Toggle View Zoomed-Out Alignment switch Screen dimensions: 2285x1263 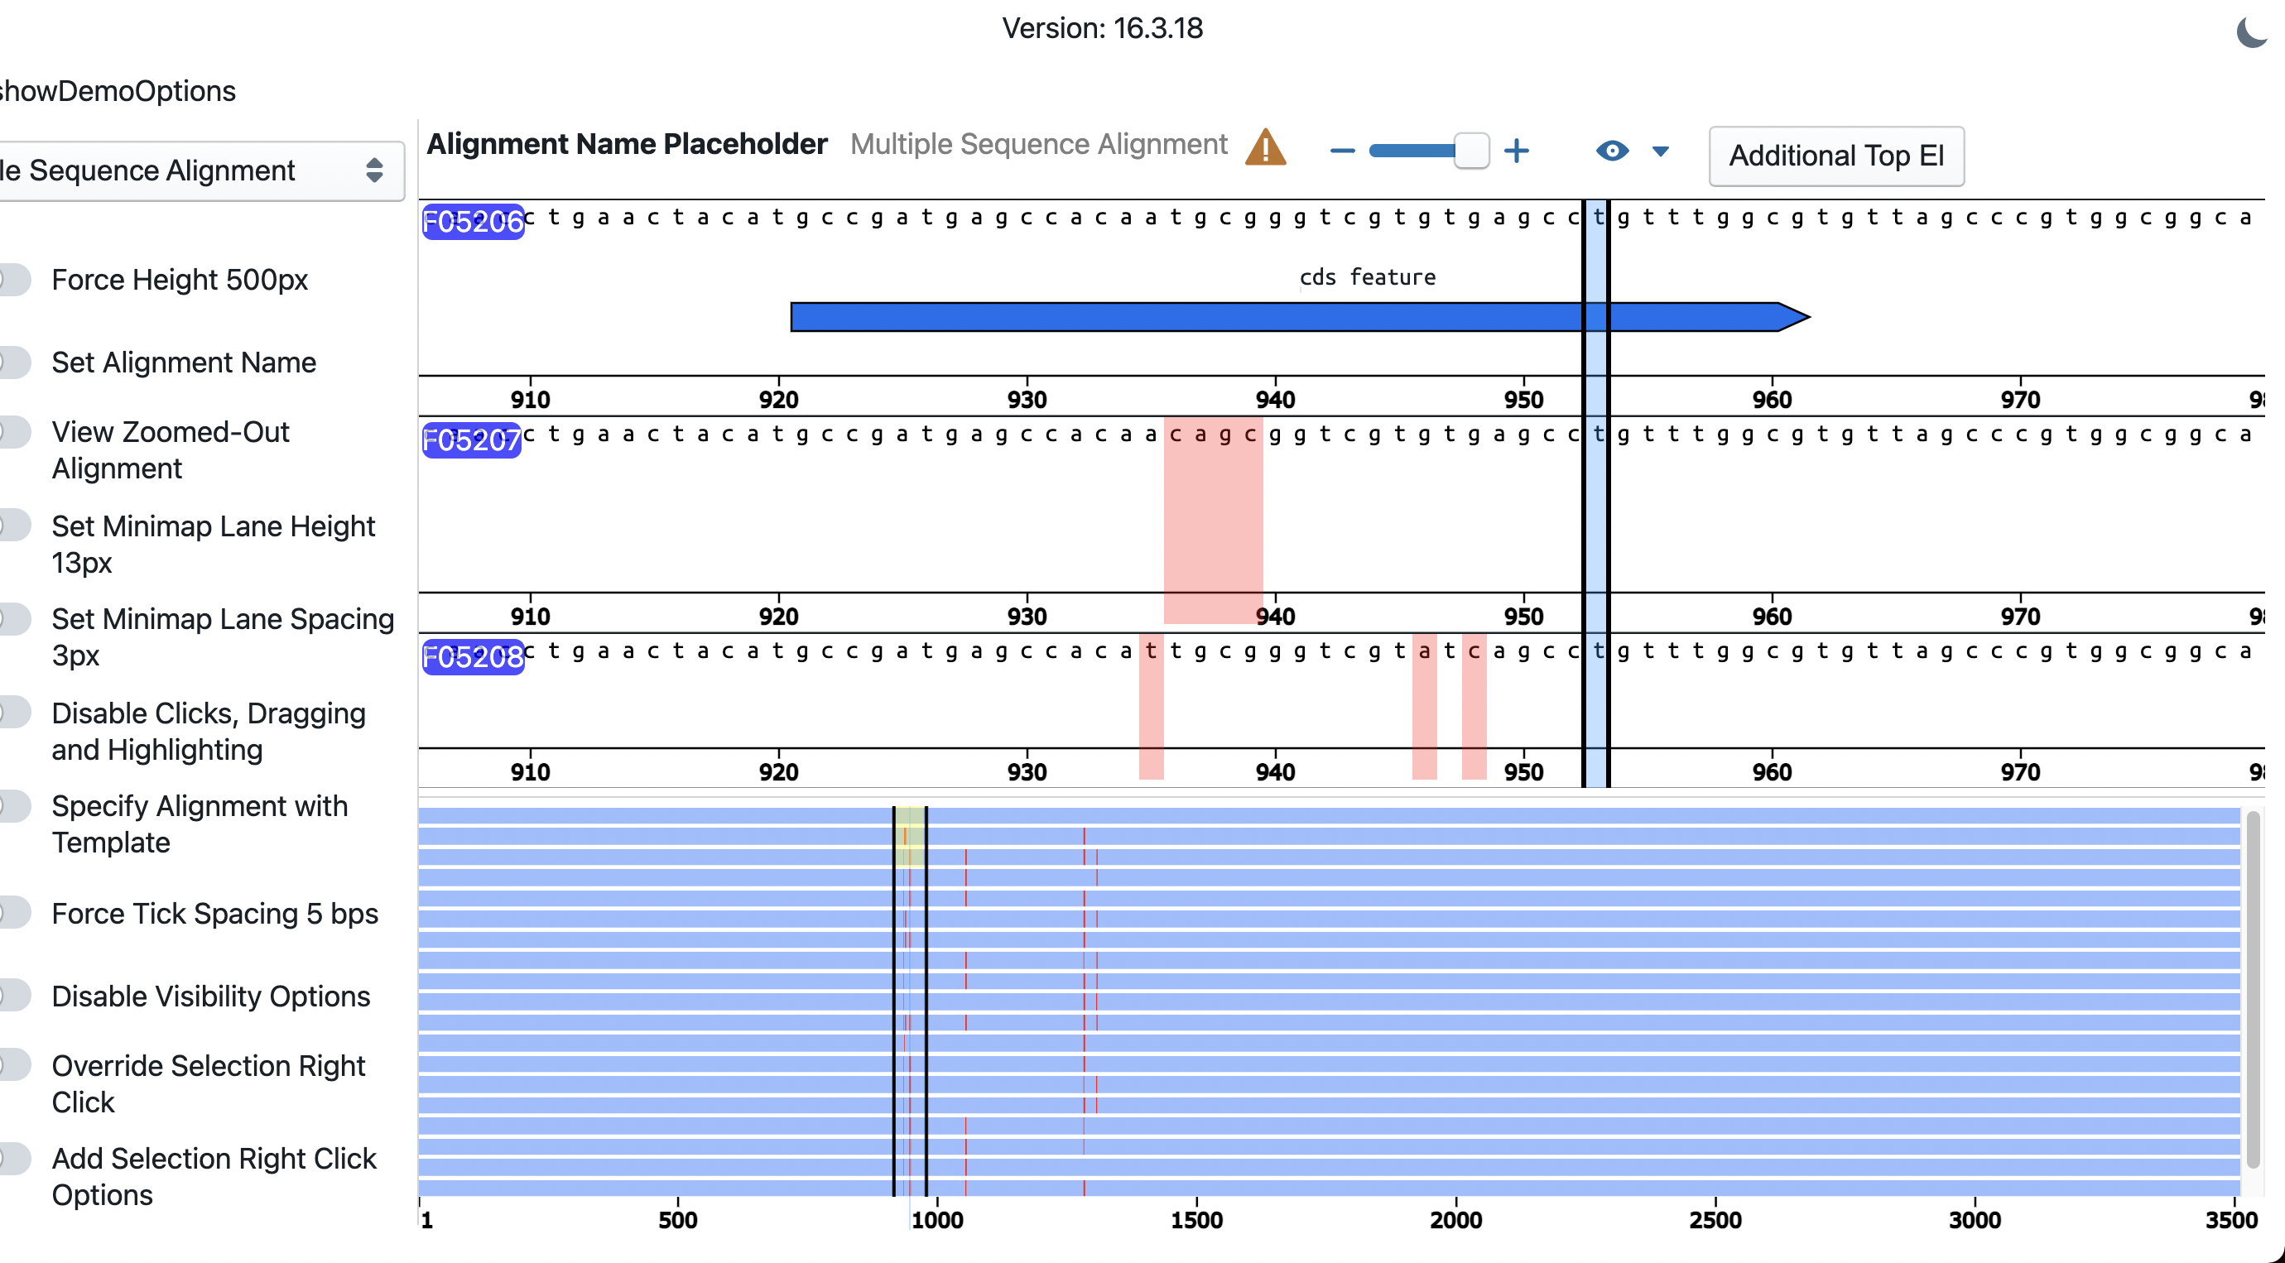pyautogui.click(x=14, y=432)
